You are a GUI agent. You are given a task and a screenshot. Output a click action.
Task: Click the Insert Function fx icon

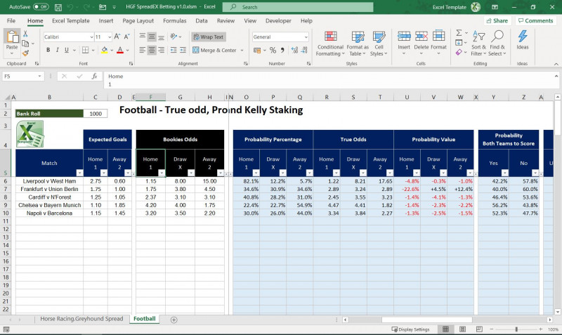[94, 77]
